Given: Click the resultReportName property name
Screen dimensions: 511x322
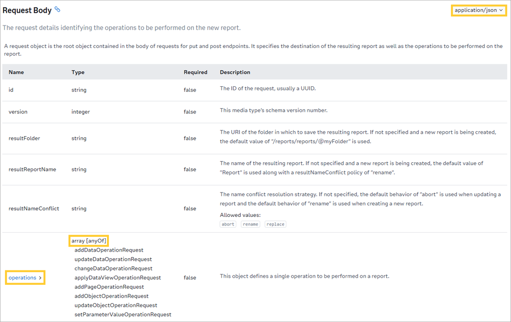Looking at the screenshot, I should coord(32,169).
